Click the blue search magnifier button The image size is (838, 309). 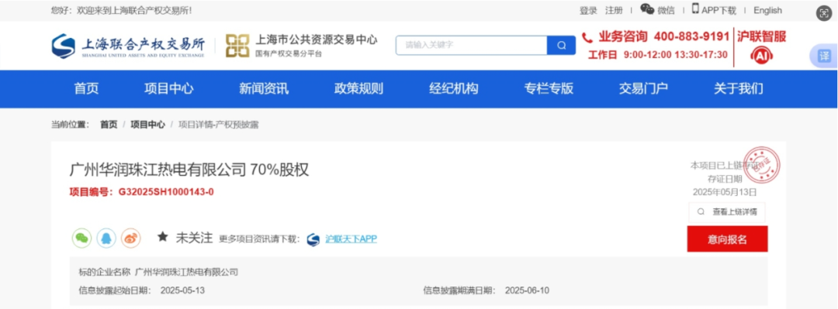(x=561, y=46)
